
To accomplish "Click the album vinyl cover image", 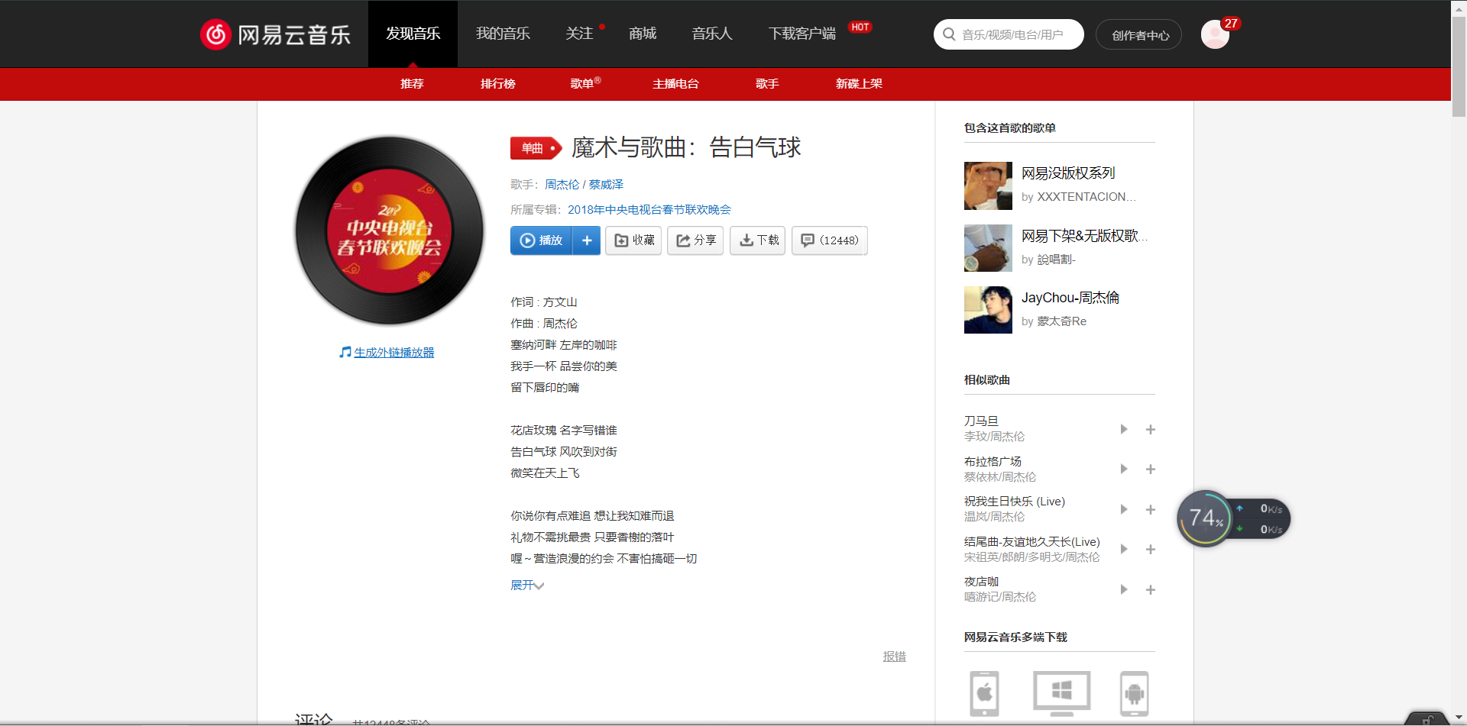I will [x=390, y=231].
